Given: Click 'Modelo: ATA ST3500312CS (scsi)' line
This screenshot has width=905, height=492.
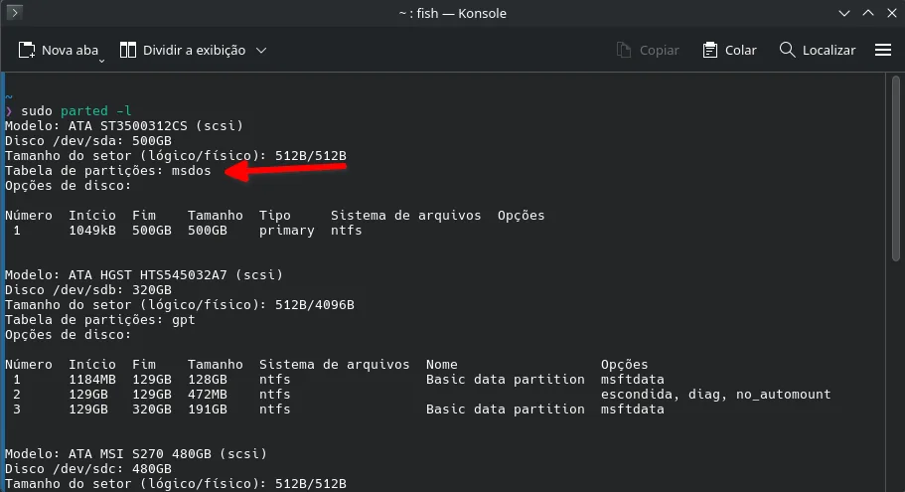Looking at the screenshot, I should click(x=124, y=126).
